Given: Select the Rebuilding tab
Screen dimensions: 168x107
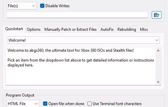Looking at the screenshot, I should 127,29.
